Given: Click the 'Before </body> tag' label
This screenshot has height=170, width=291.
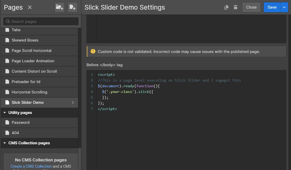Looking at the screenshot, I should tap(104, 65).
